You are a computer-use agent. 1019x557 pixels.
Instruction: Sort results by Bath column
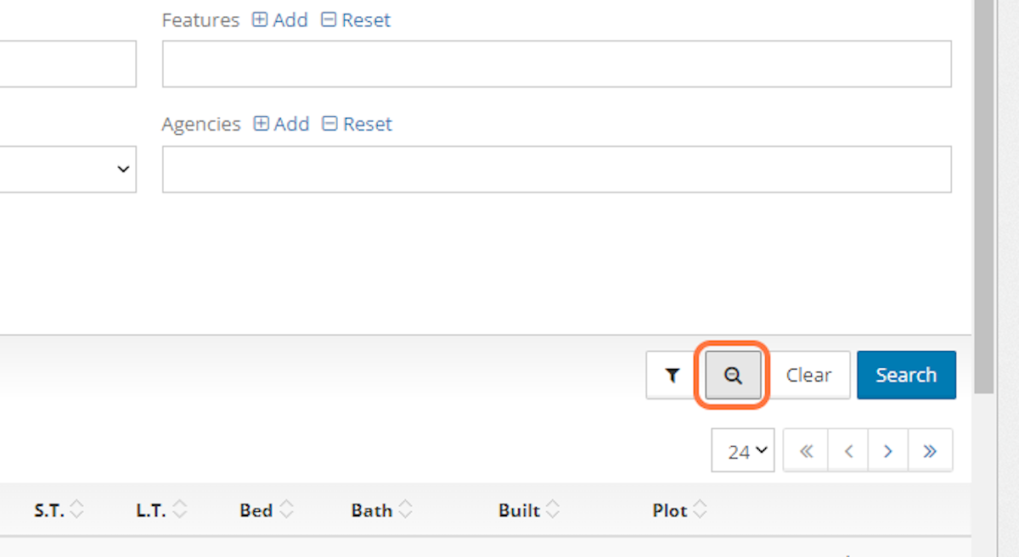pos(381,510)
